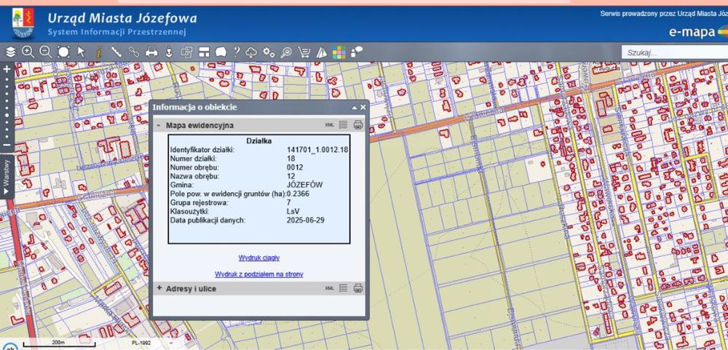
Task: Click the chain link tool
Action: click(x=134, y=52)
